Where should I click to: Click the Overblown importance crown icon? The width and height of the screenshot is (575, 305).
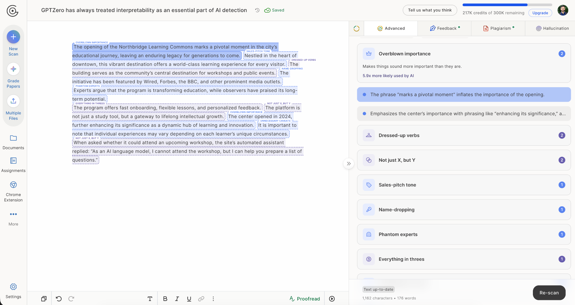coord(369,54)
